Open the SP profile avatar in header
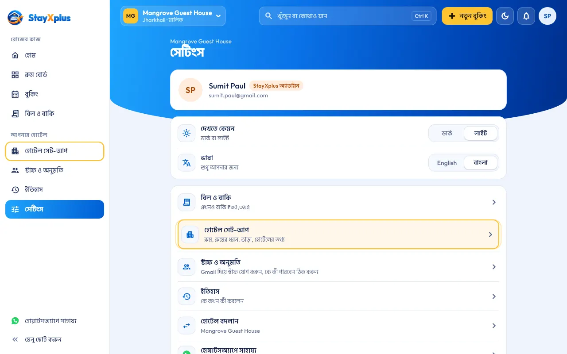The height and width of the screenshot is (354, 567). point(548,16)
